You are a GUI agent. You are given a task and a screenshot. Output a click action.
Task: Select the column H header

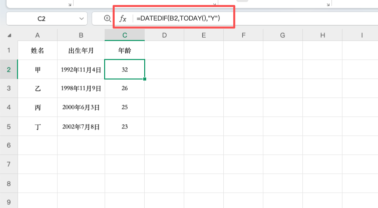point(322,35)
